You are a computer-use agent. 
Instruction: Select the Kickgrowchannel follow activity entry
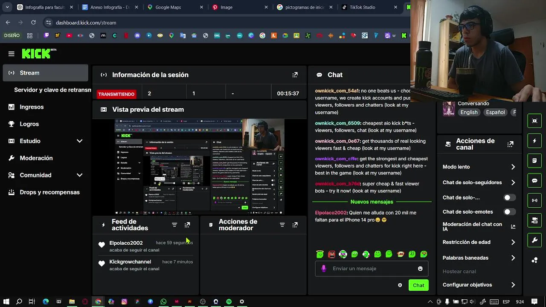pos(145,265)
